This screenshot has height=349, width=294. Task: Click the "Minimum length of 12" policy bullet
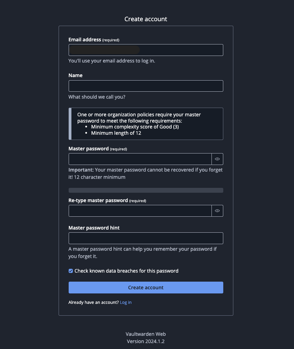116,133
